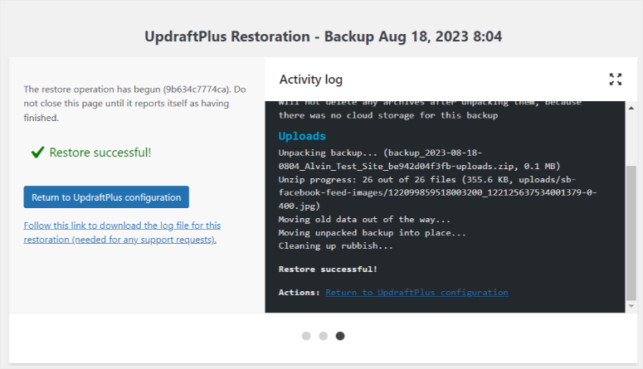Screen dimensions: 643x369
Task: Follow the link to download the log file
Action: (x=121, y=232)
